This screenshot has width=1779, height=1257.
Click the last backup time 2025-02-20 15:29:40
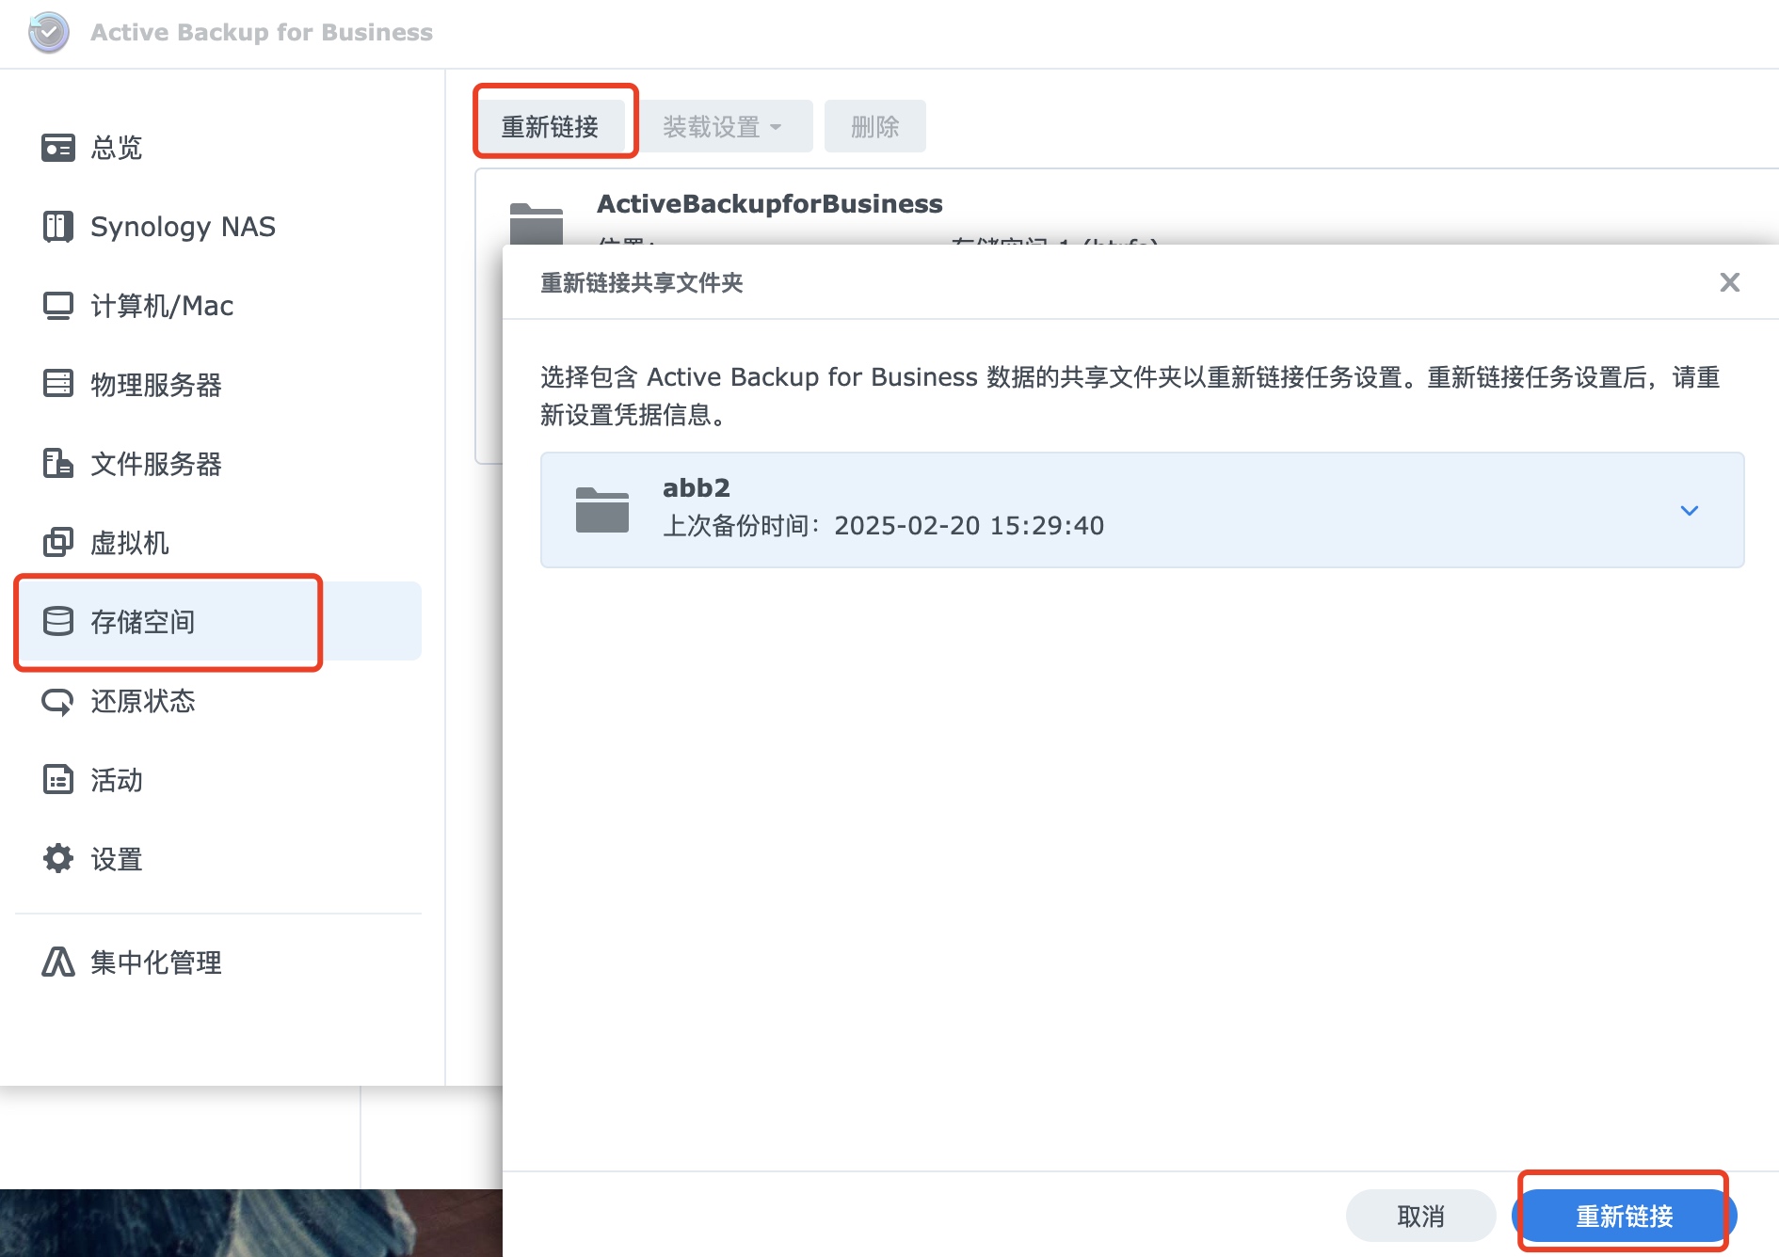970,525
